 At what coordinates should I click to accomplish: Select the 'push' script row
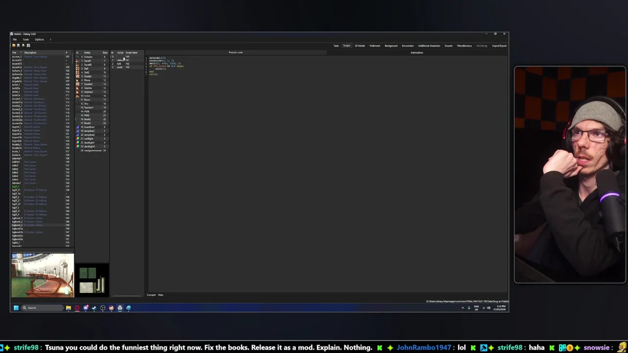(x=127, y=67)
